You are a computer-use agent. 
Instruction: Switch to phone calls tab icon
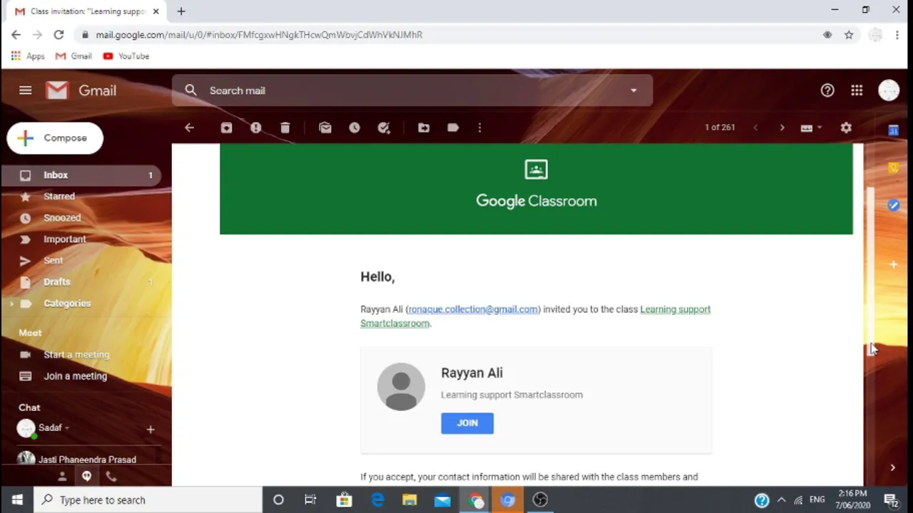coord(111,476)
